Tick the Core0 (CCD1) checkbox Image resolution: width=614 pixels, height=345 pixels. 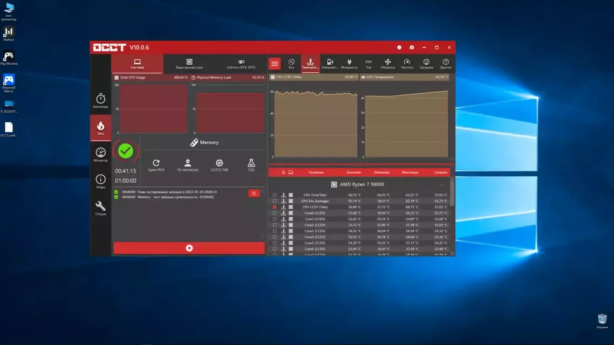[275, 213]
